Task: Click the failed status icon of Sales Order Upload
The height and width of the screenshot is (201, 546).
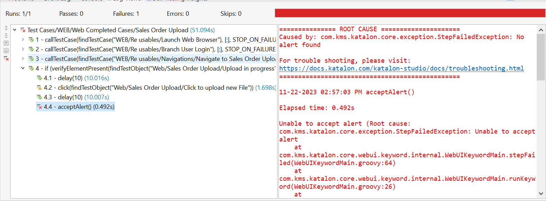Action: (23, 30)
